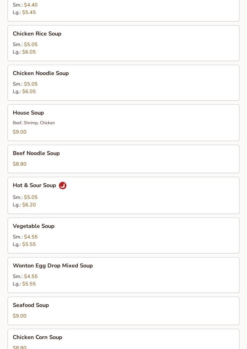Pick small Hot & Sour Soup $5.05
This screenshot has width=247, height=349.
[31, 197]
